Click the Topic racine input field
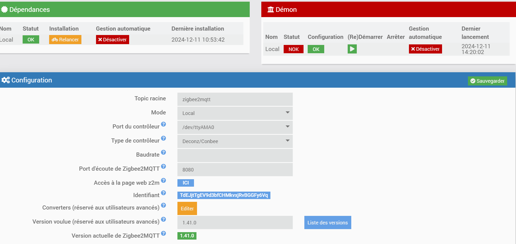 235,99
